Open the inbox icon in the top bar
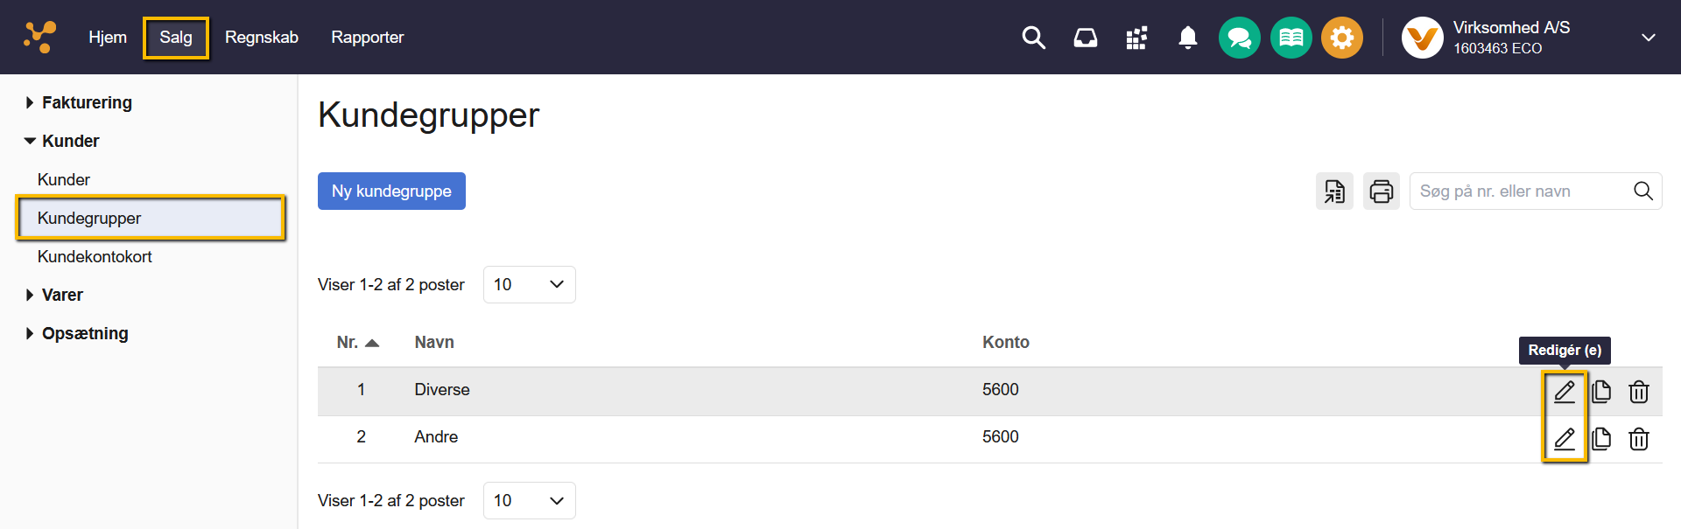The height and width of the screenshot is (529, 1681). 1086,38
